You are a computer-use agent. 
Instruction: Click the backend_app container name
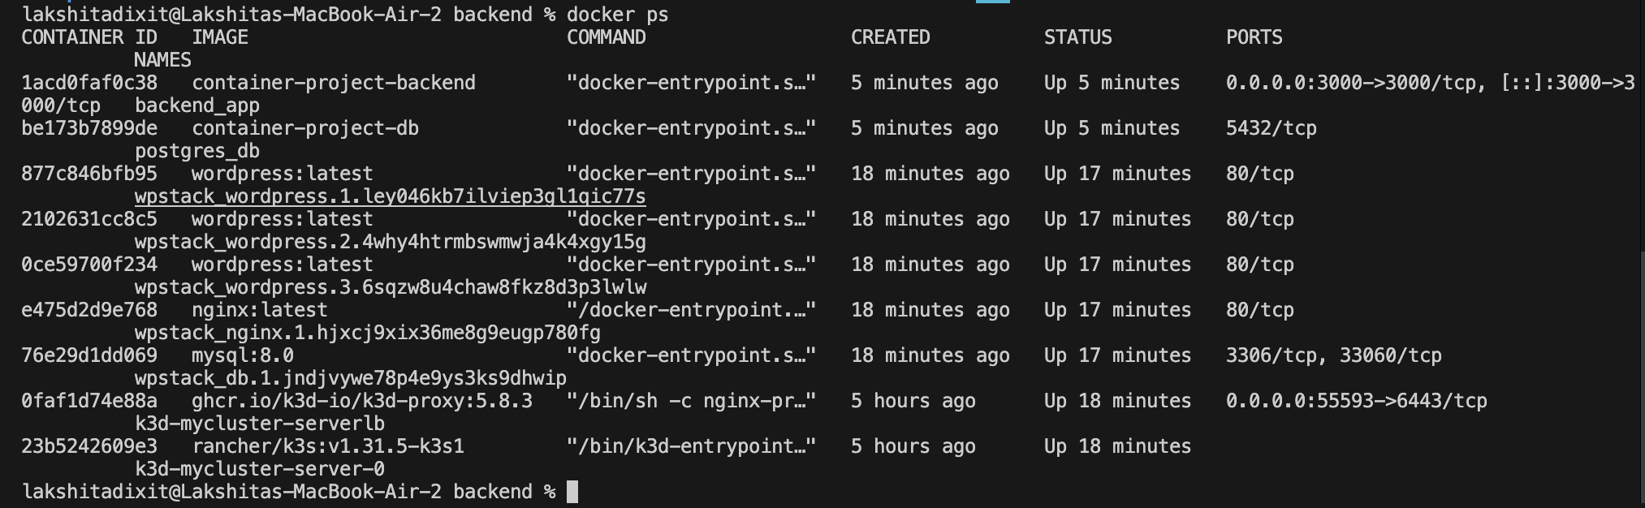[197, 105]
